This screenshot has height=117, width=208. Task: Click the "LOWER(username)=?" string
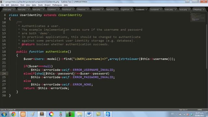click(x=90, y=59)
